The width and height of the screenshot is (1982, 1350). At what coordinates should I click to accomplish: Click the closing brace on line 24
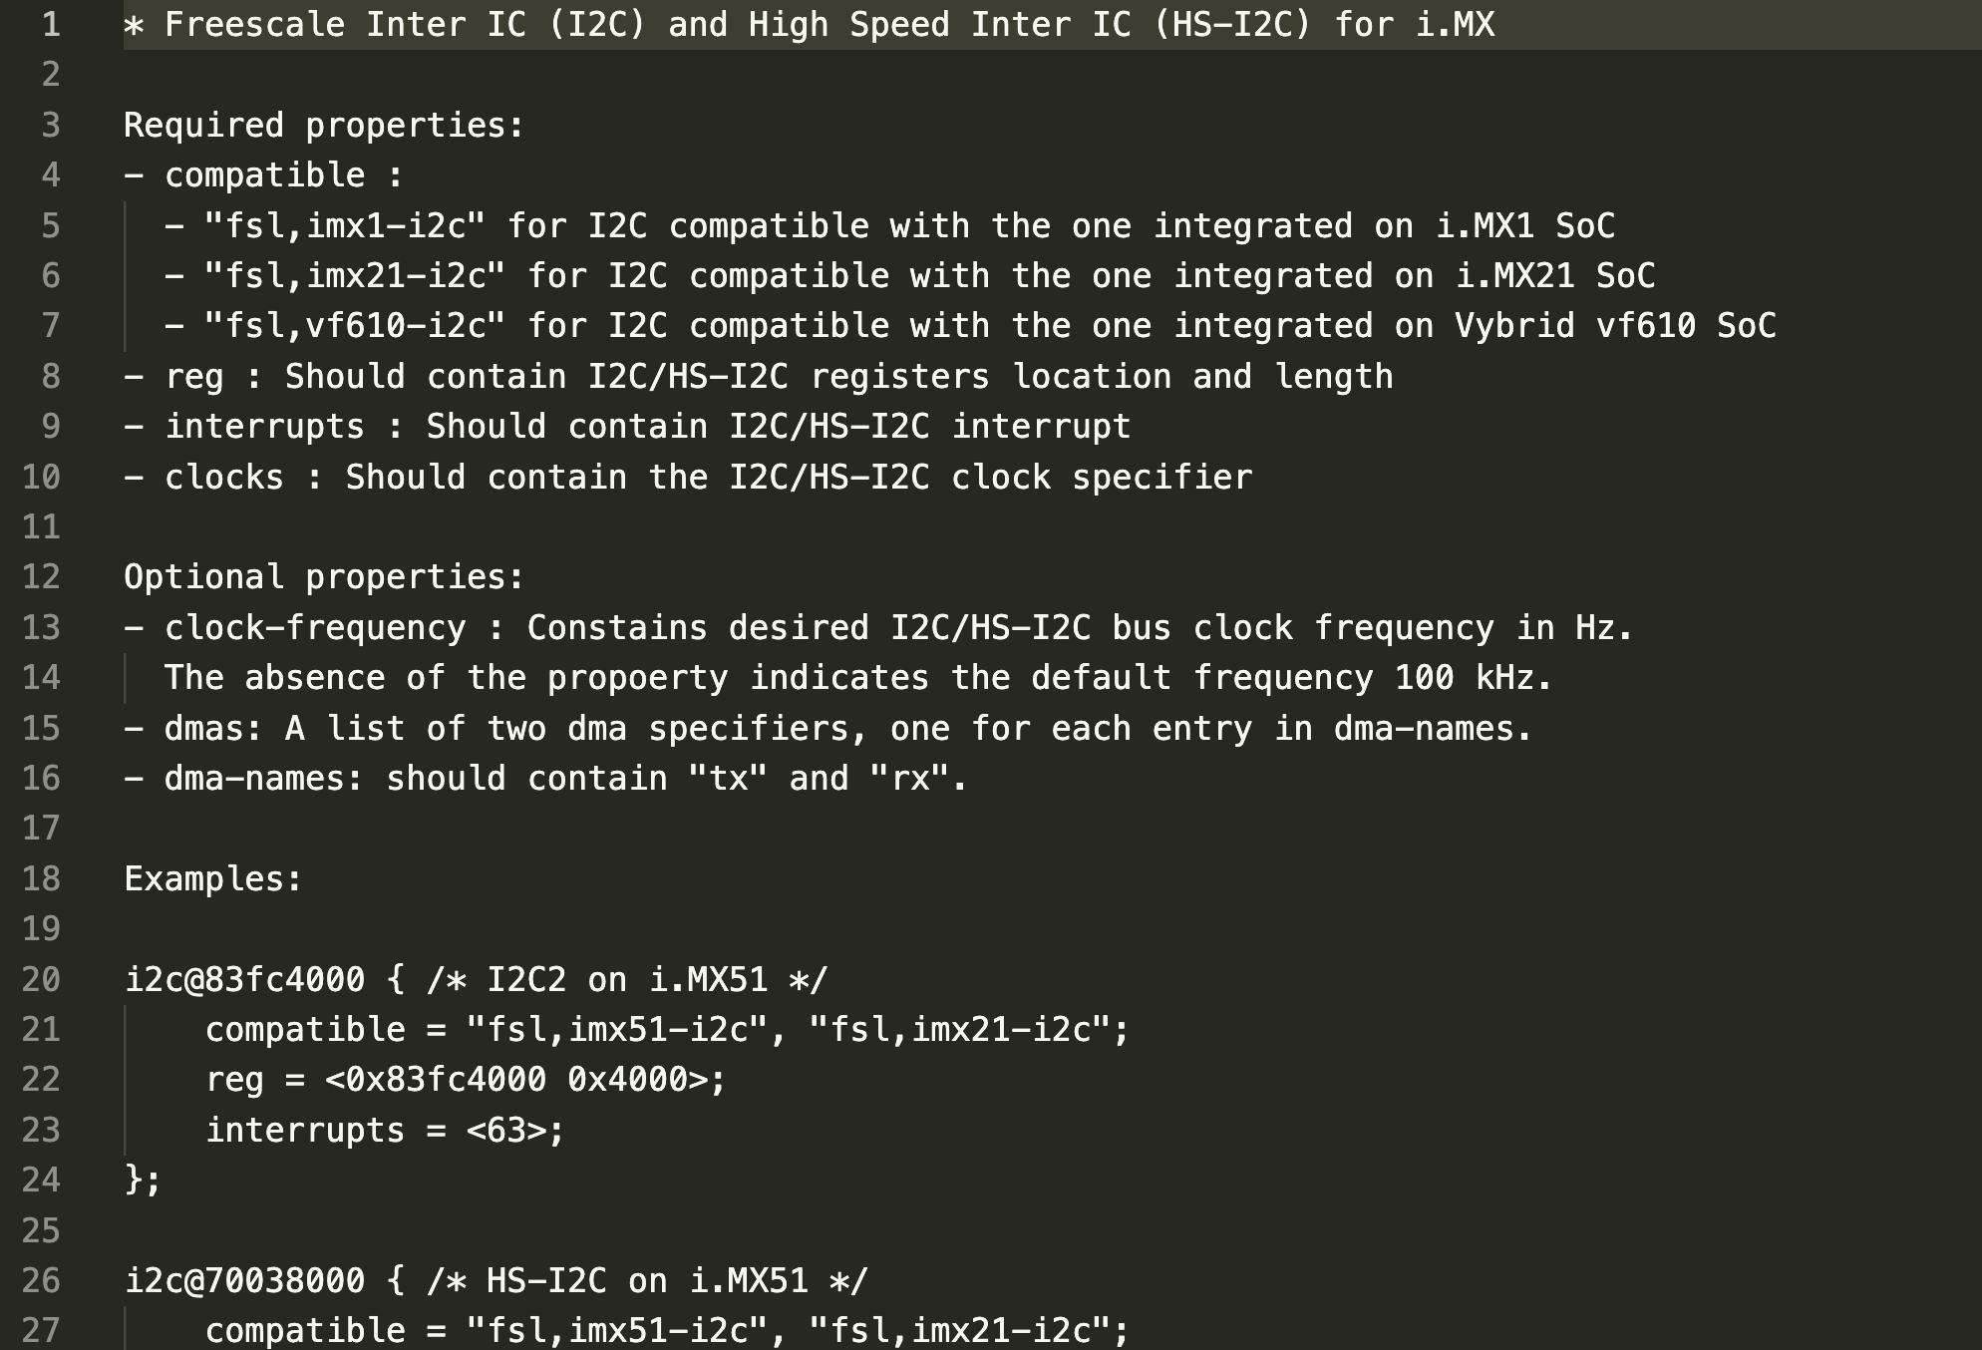(x=134, y=1181)
